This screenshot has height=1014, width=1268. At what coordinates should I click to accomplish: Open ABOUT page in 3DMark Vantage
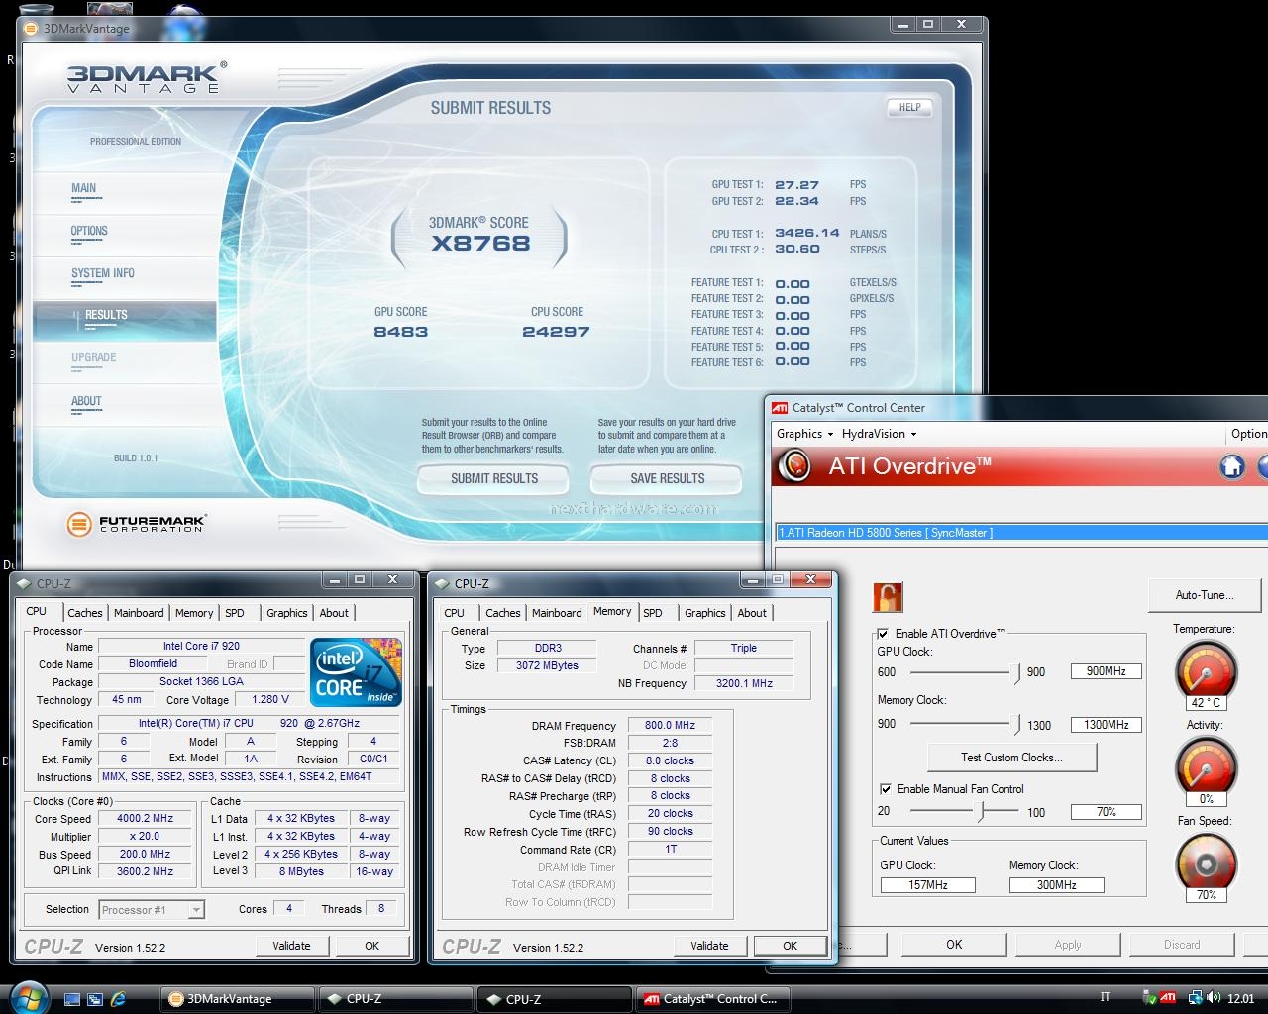pyautogui.click(x=86, y=401)
